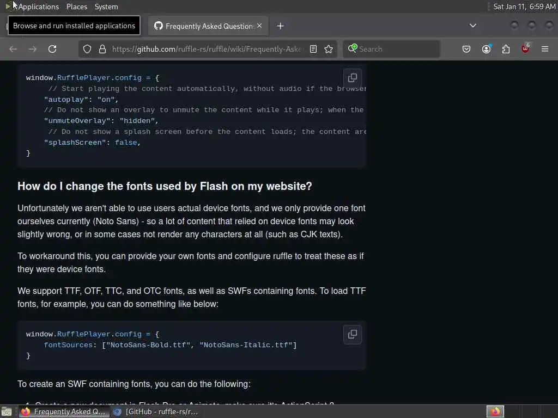Click the search engine icon in search box
Image resolution: width=558 pixels, height=418 pixels.
click(353, 48)
